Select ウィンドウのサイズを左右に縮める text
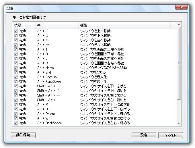195x148 pixels. [x=105, y=123]
